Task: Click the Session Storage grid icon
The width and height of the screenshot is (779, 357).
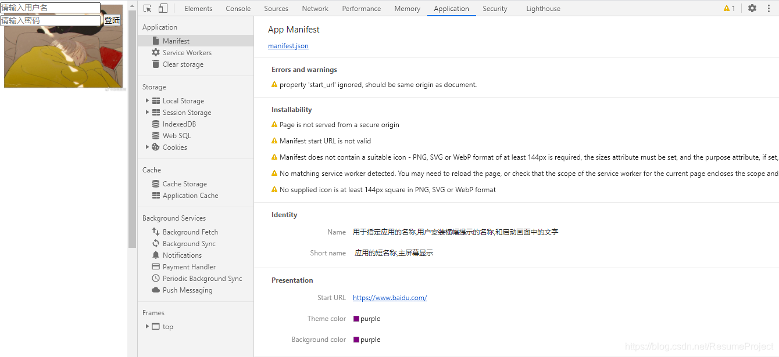Action: pyautogui.click(x=156, y=112)
